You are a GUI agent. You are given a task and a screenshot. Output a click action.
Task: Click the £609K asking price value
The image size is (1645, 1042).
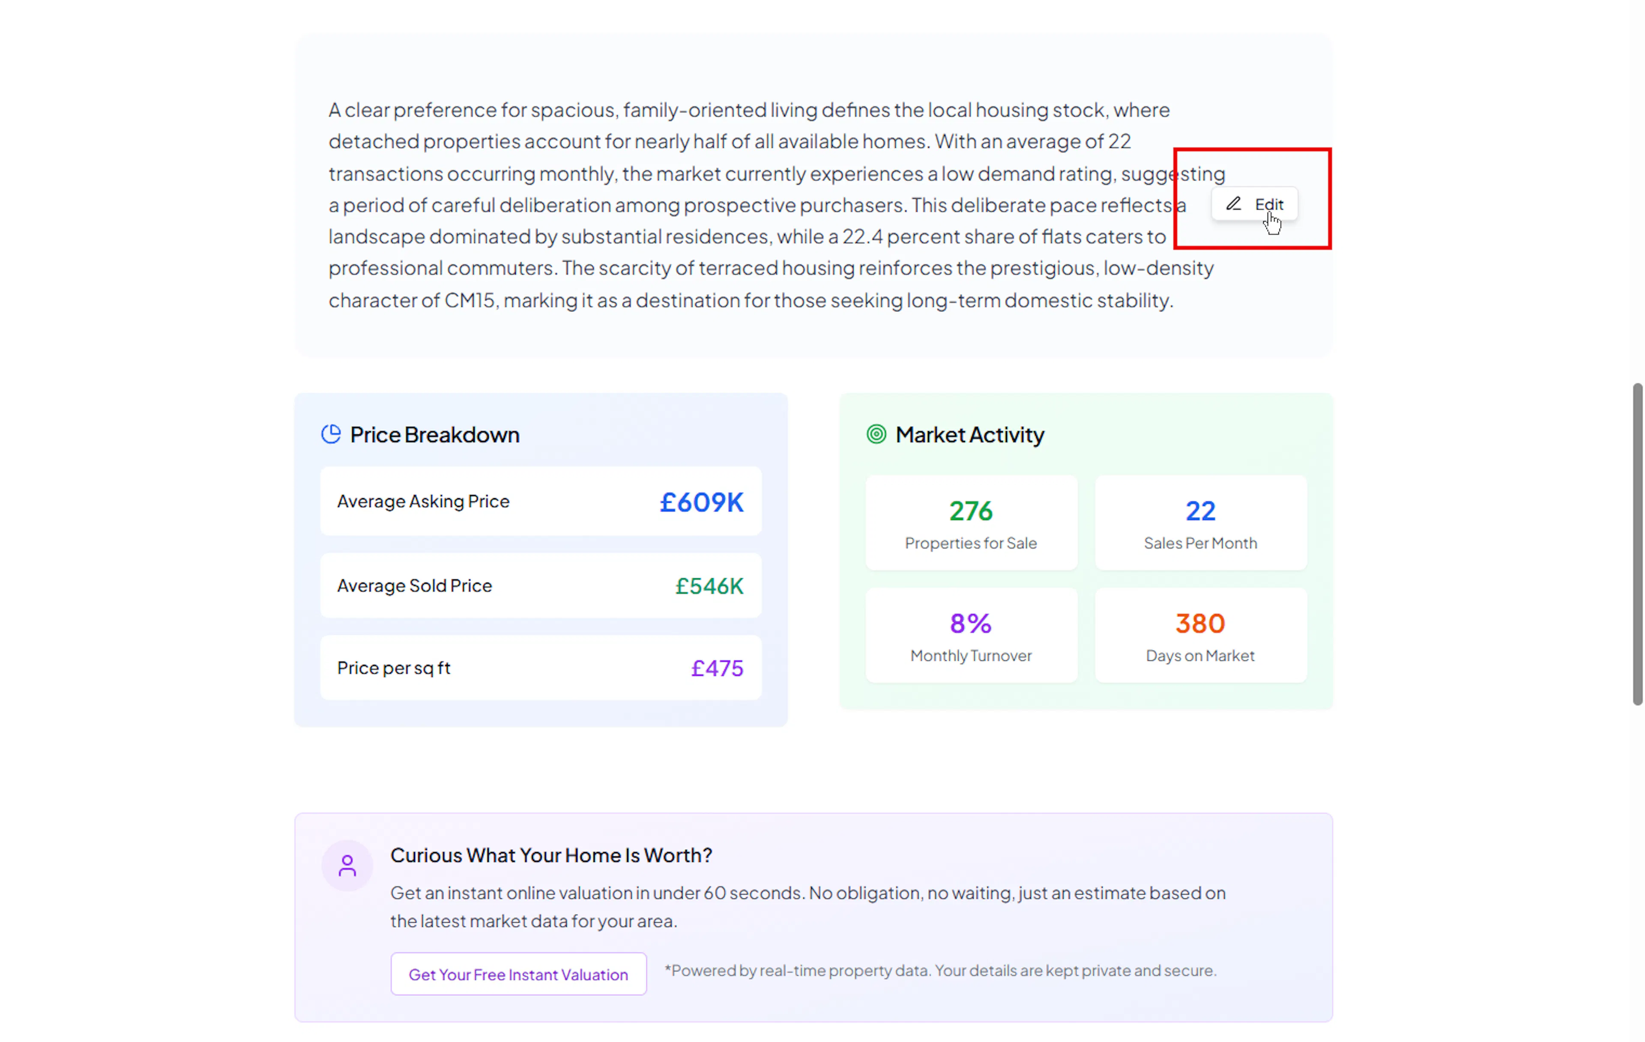click(x=701, y=502)
